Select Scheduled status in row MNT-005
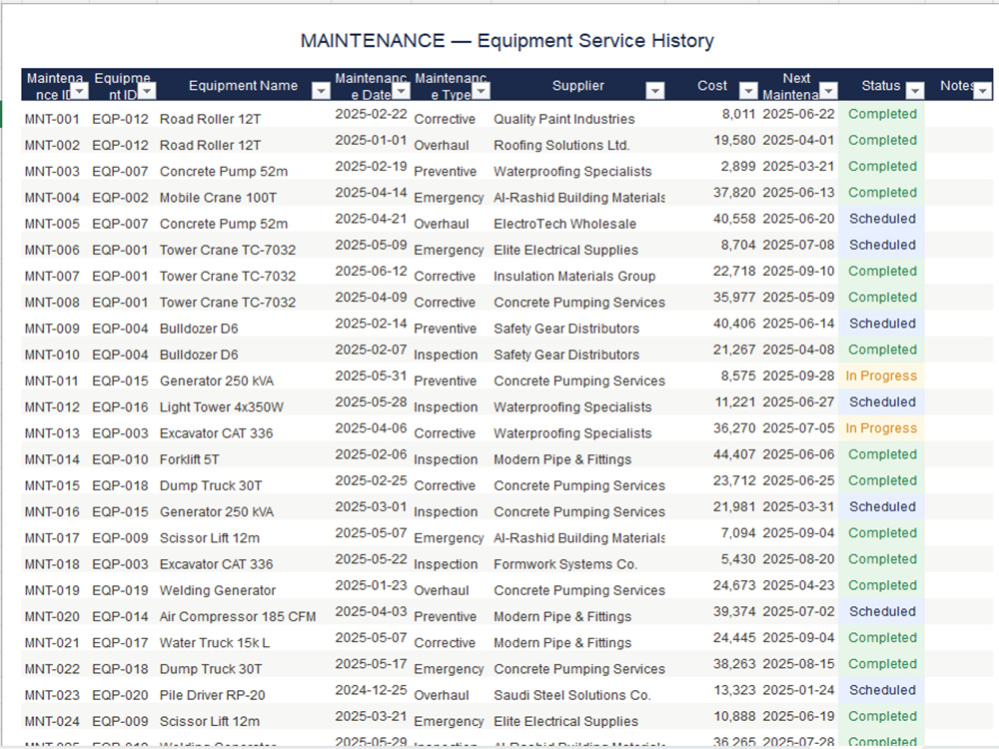This screenshot has width=999, height=749. tap(882, 219)
